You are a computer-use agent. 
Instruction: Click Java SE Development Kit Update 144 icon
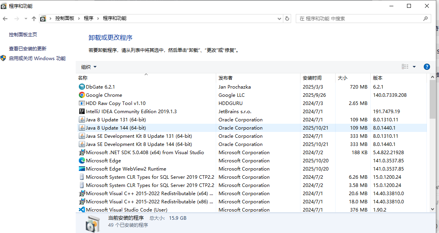(82, 144)
